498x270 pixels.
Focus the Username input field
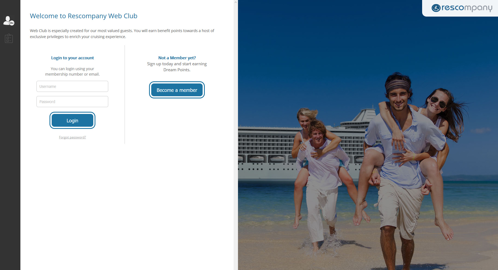[x=72, y=86]
